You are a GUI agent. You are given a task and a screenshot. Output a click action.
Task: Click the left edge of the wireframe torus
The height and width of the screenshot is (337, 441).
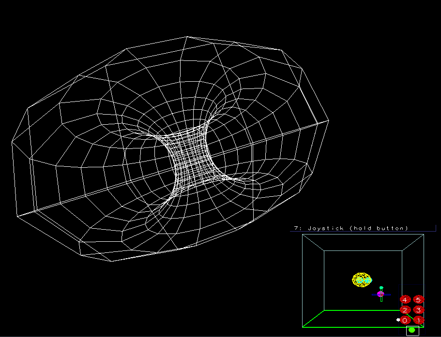pos(14,143)
